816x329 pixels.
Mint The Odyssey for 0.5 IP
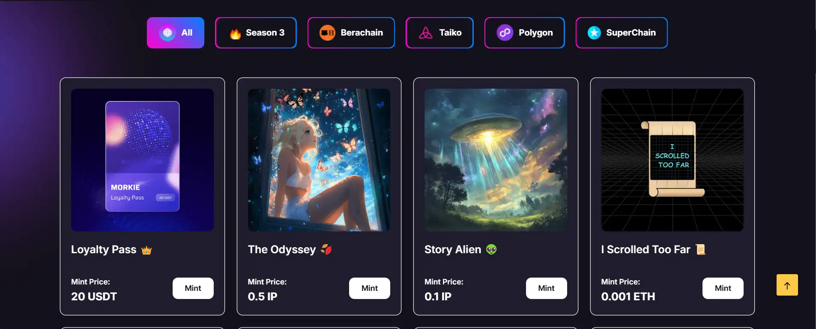click(370, 288)
